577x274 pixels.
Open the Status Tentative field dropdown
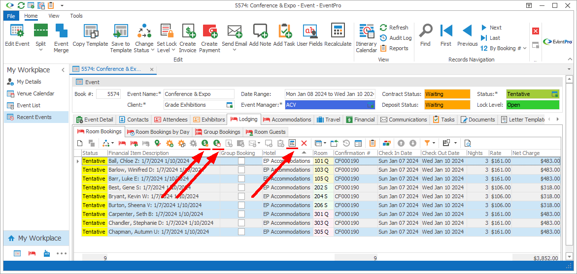click(555, 94)
